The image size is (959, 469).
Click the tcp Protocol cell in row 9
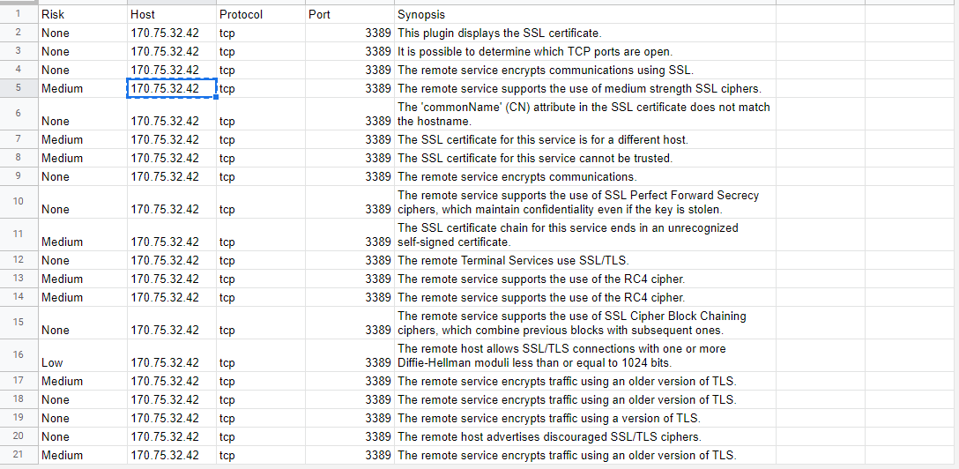(261, 176)
